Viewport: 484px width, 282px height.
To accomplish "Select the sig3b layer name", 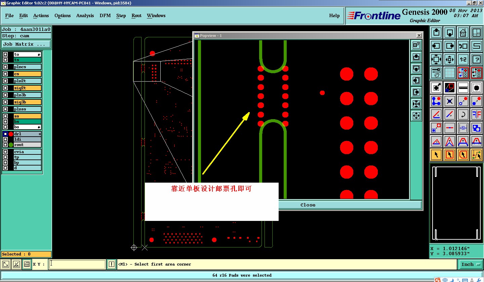I will (x=28, y=102).
